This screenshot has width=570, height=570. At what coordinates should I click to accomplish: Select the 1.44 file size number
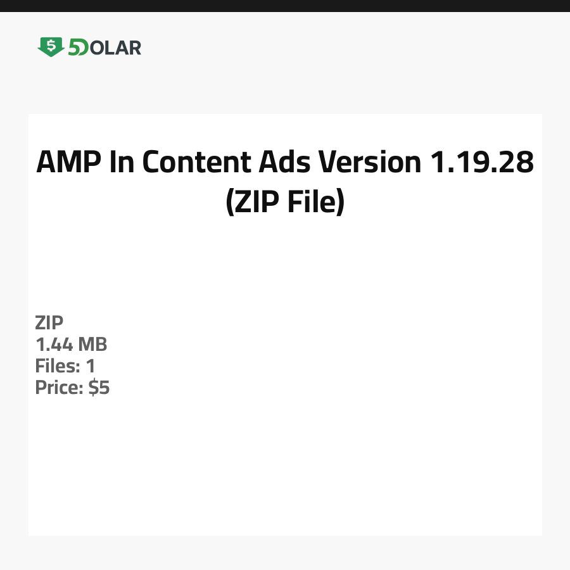54,345
